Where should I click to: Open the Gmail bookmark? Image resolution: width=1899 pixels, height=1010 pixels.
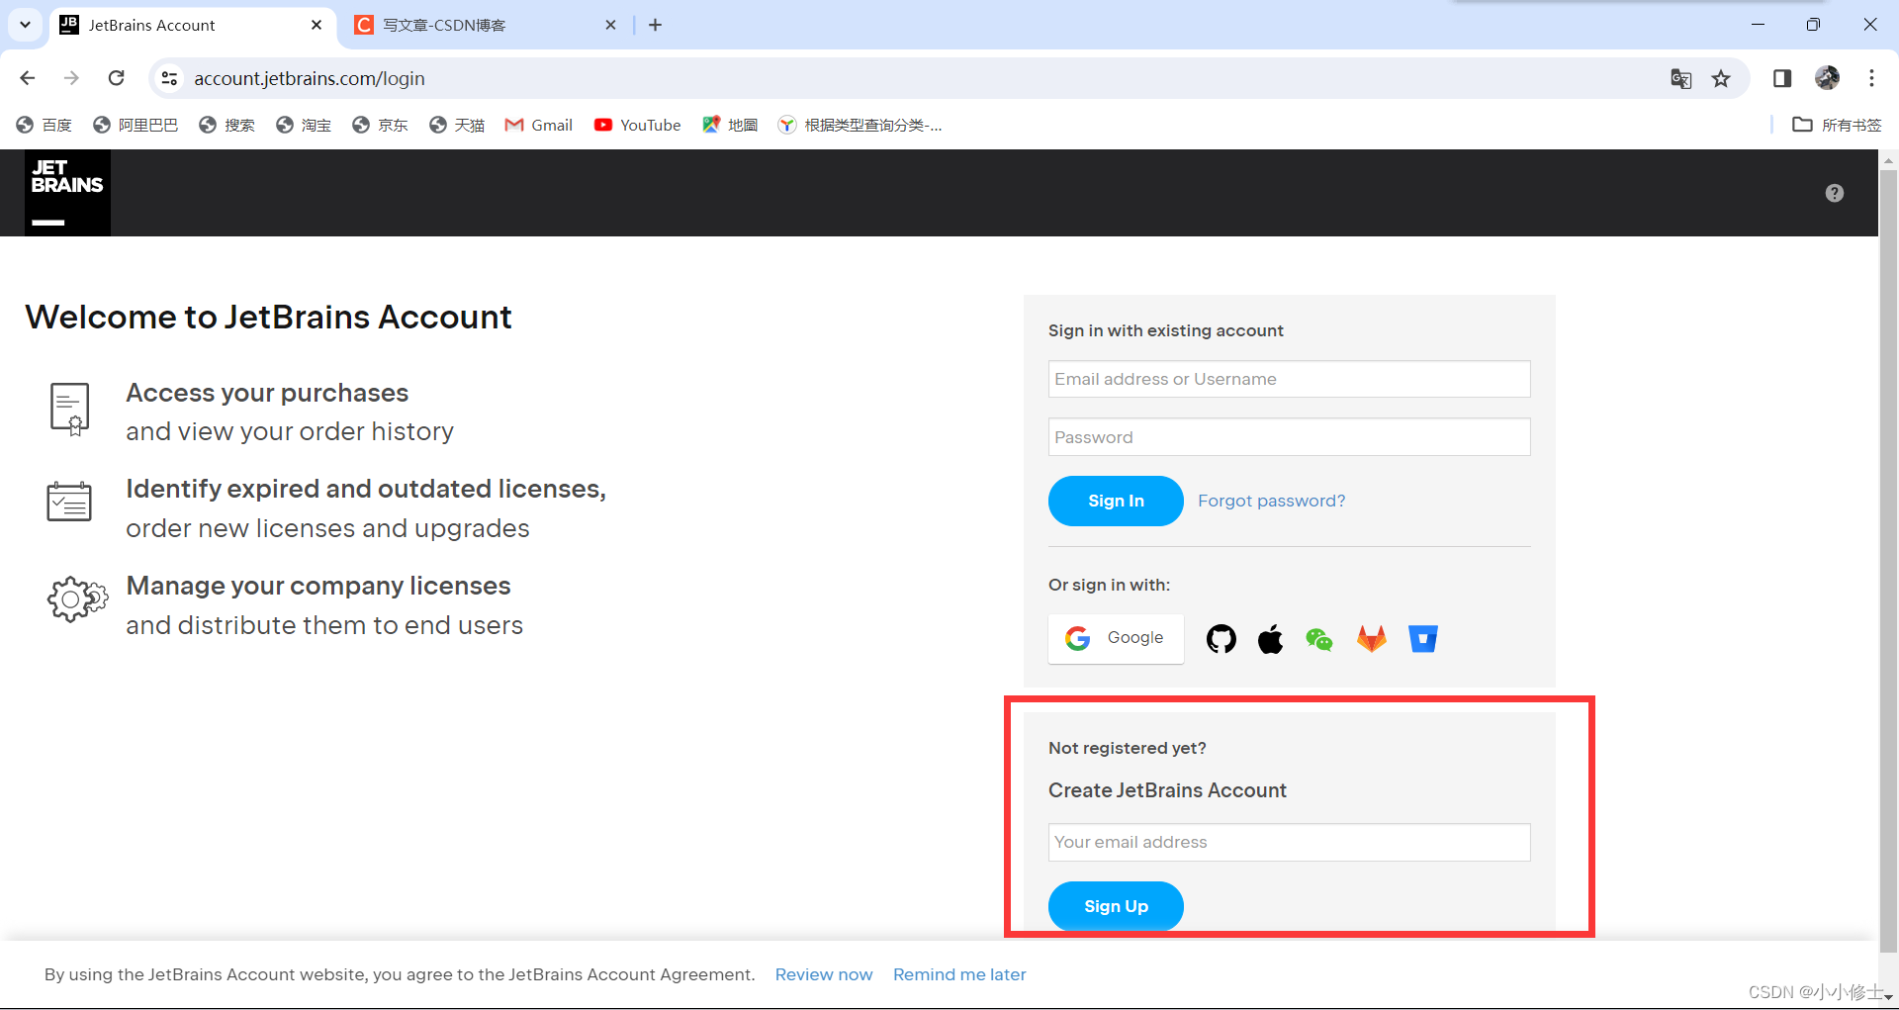539,125
